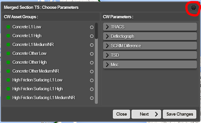
Task: Click green dot beside High Friction Surfacing L1 Low
Action: click(8, 80)
